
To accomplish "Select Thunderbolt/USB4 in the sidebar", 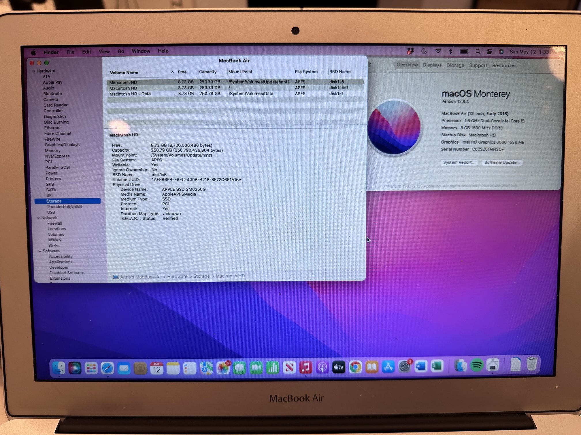I will [x=64, y=207].
